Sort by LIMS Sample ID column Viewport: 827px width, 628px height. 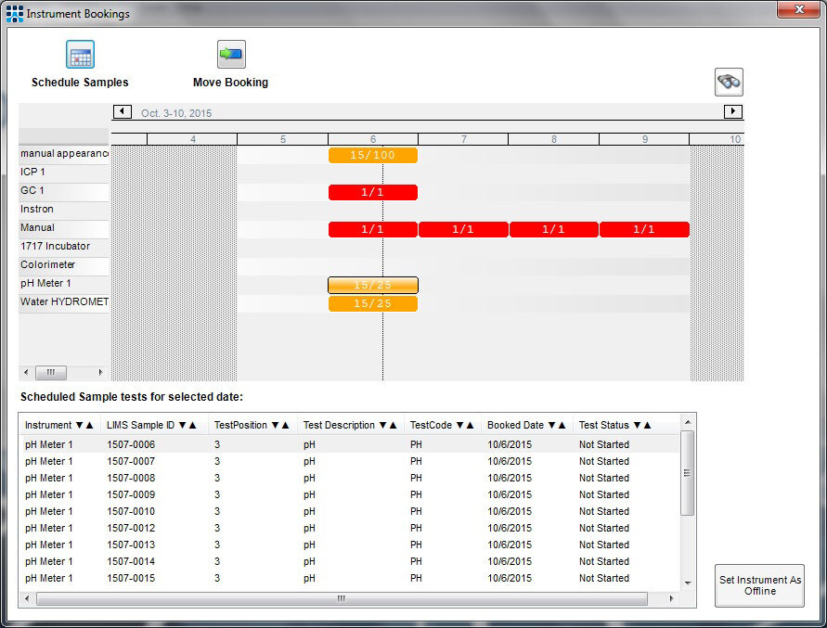(151, 425)
